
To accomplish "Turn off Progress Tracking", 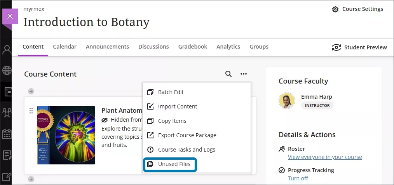I will coord(298,178).
